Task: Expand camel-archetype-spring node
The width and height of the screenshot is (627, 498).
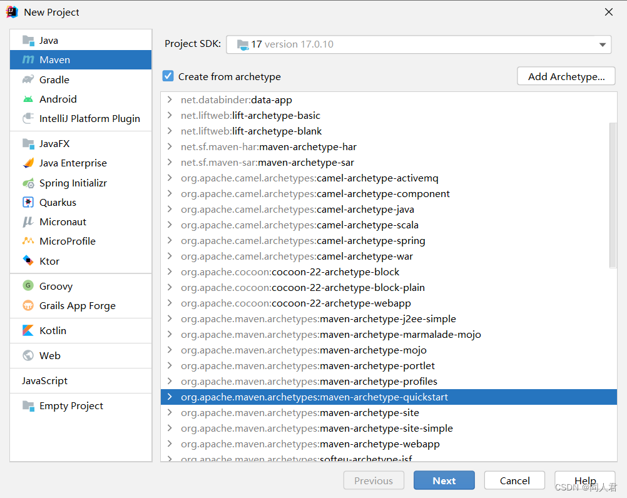Action: point(170,240)
